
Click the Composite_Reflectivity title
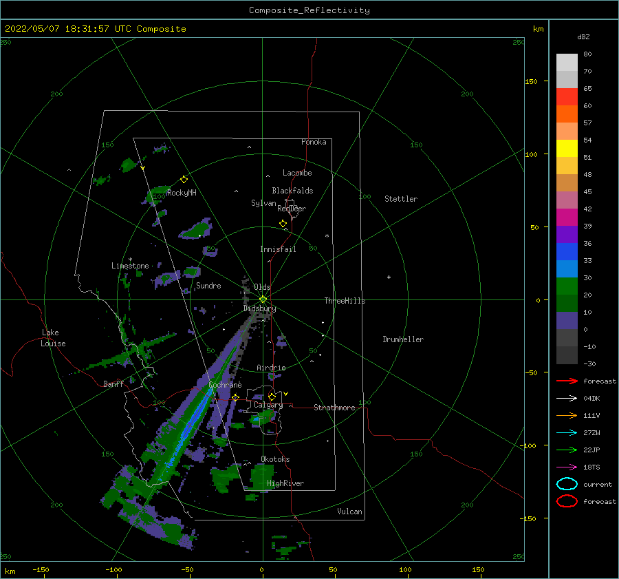tap(309, 10)
